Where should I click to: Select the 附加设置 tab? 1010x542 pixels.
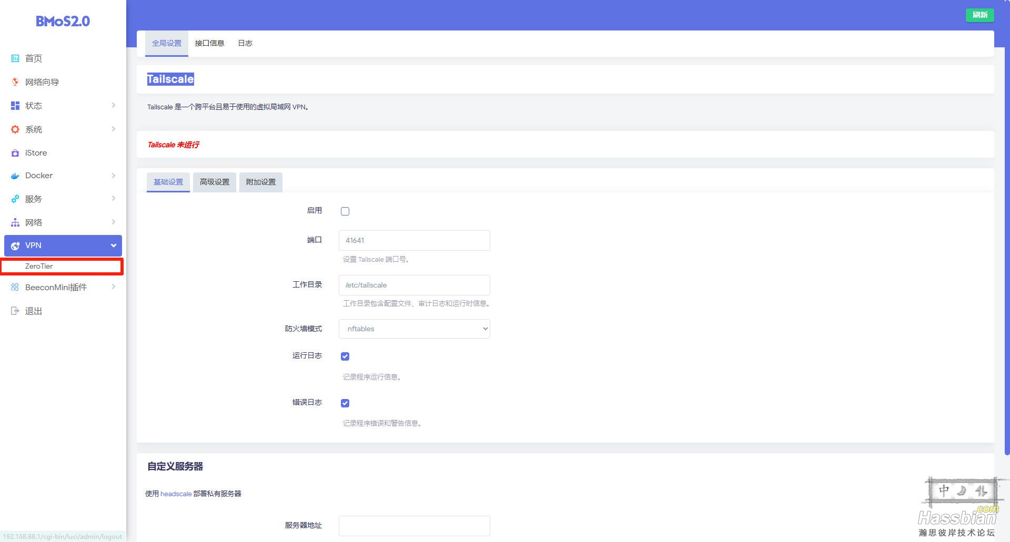261,182
